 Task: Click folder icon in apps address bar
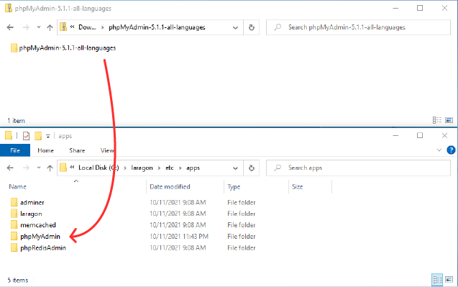click(63, 168)
